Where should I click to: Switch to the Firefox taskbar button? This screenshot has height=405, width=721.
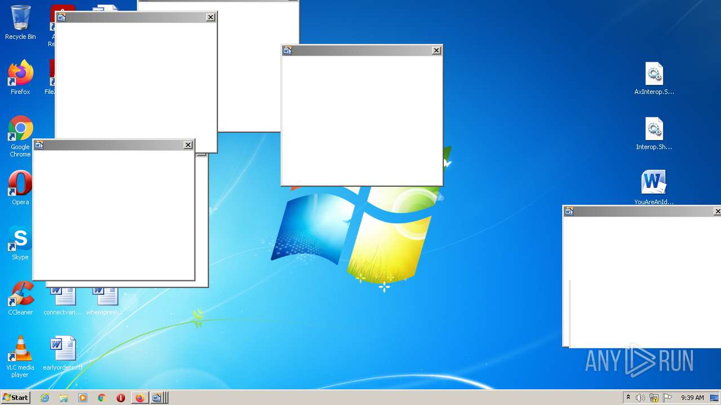140,398
